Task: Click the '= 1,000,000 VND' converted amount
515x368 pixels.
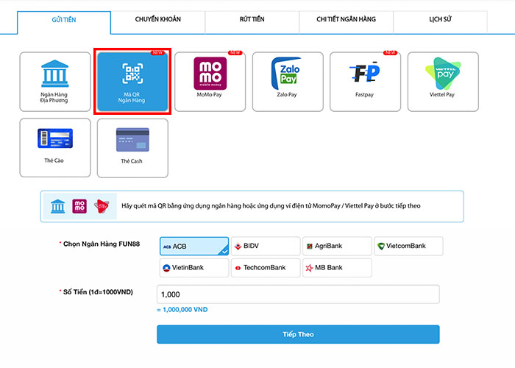Action: (x=182, y=310)
